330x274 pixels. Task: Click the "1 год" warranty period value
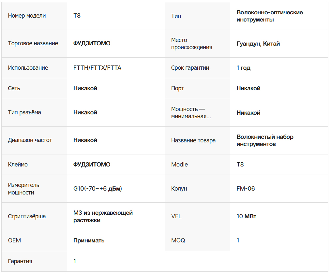coord(243,68)
